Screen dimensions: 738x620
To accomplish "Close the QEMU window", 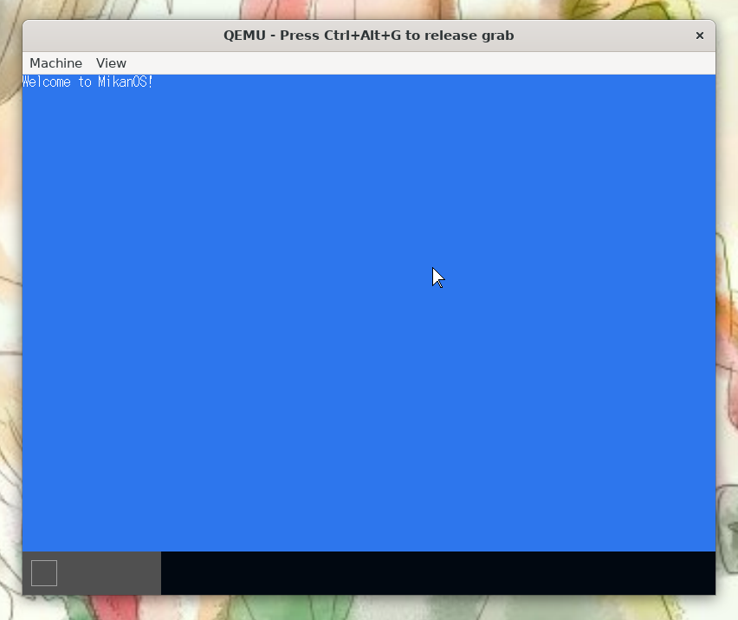I will 699,36.
